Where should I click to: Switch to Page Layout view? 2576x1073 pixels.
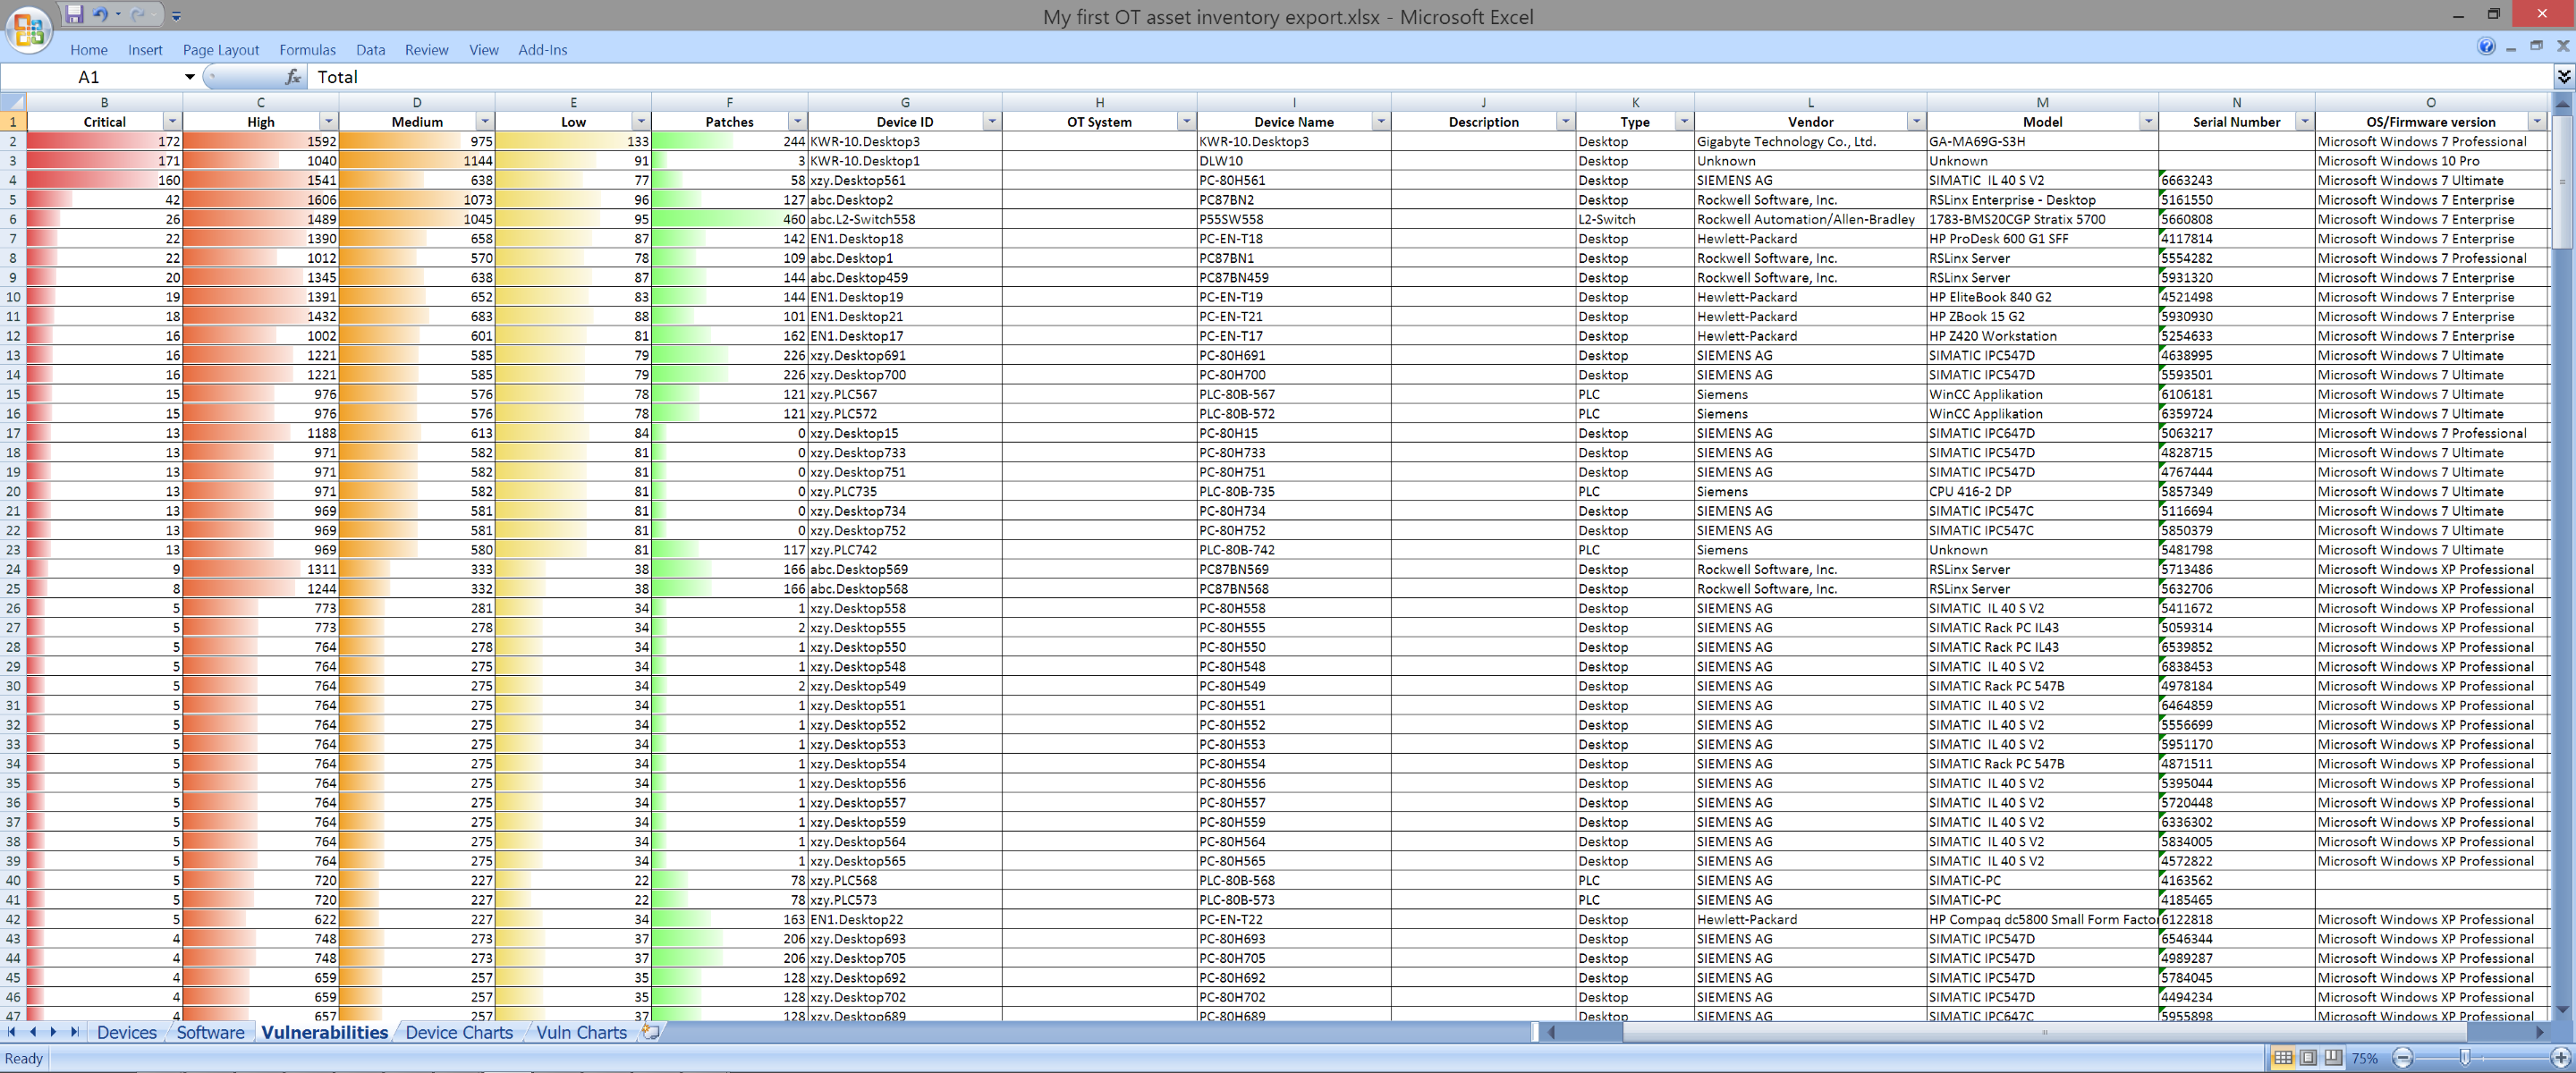[x=2308, y=1057]
